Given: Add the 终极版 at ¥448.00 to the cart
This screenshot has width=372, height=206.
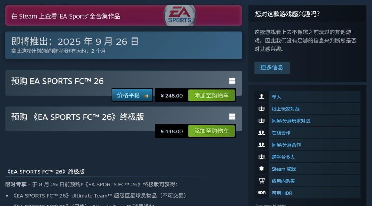Looking at the screenshot, I should (211, 131).
